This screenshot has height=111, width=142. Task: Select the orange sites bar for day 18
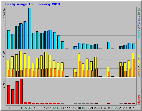(80, 69)
